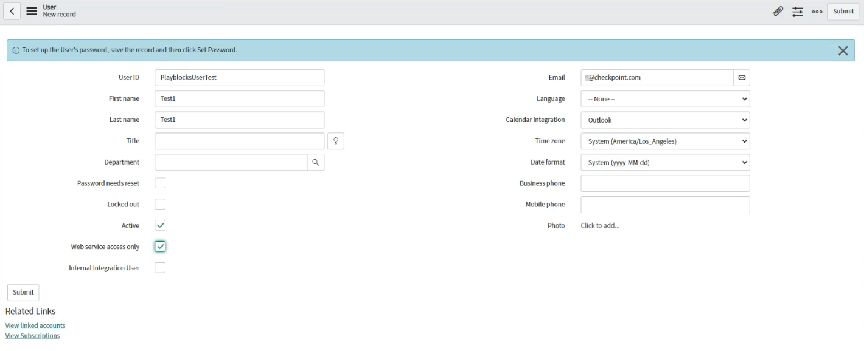This screenshot has height=351, width=864.
Task: Expand the Time zone dropdown
Action: [x=665, y=141]
